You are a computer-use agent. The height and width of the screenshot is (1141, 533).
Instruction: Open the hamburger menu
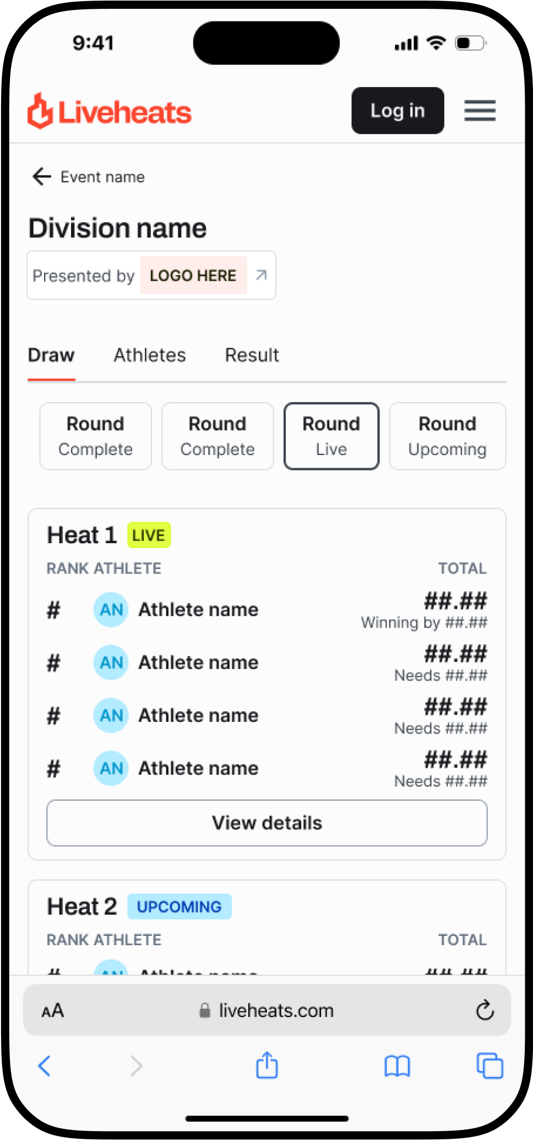point(480,110)
